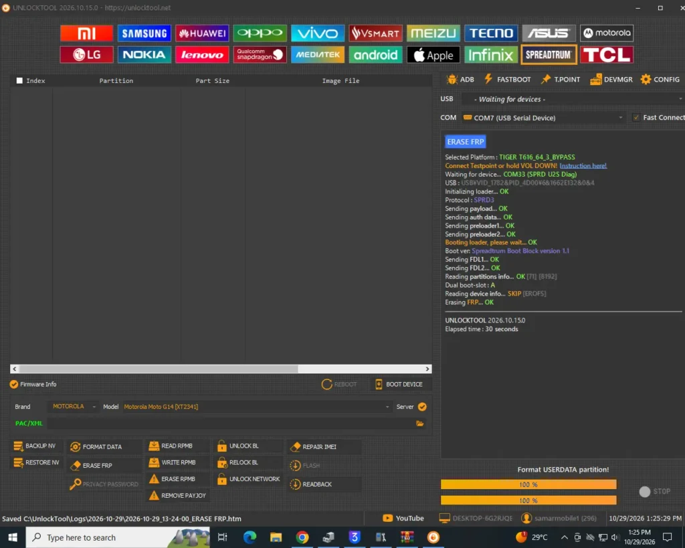This screenshot has height=548, width=685.
Task: Open CONFIG settings
Action: coord(660,80)
